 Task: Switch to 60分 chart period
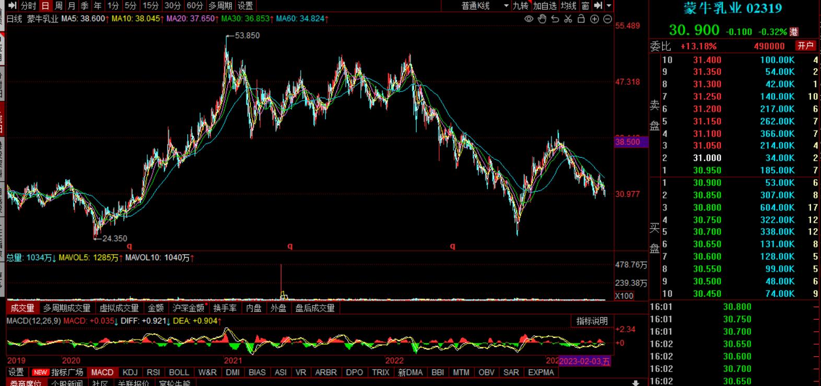pos(194,6)
